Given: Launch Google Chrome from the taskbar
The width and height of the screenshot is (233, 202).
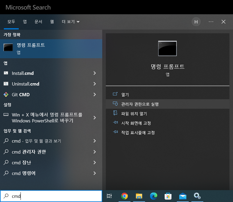Looking at the screenshot, I should point(125,196).
